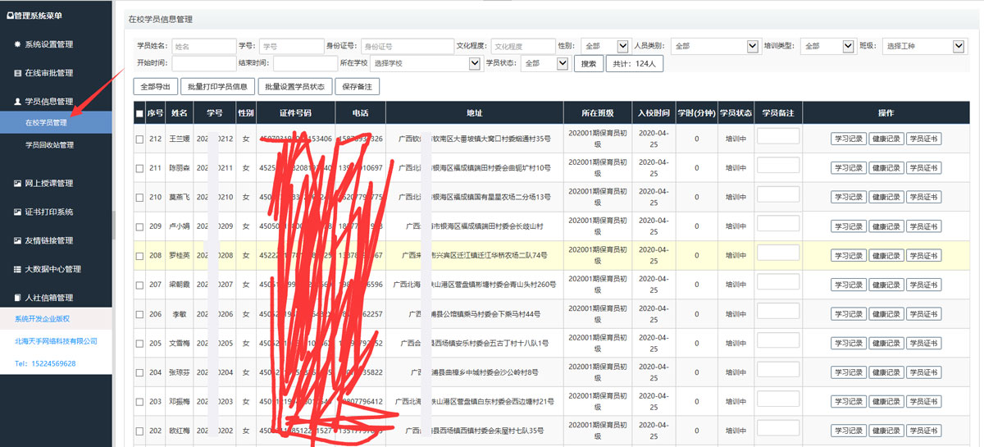
Task: Click the icon beside 友情链接管理
Action: coord(17,240)
